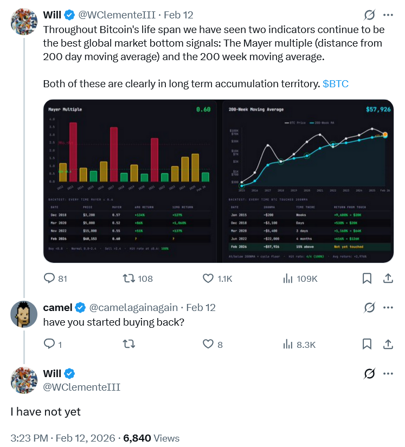
Task: Open @camelagainagain profile handle
Action: 133,307
